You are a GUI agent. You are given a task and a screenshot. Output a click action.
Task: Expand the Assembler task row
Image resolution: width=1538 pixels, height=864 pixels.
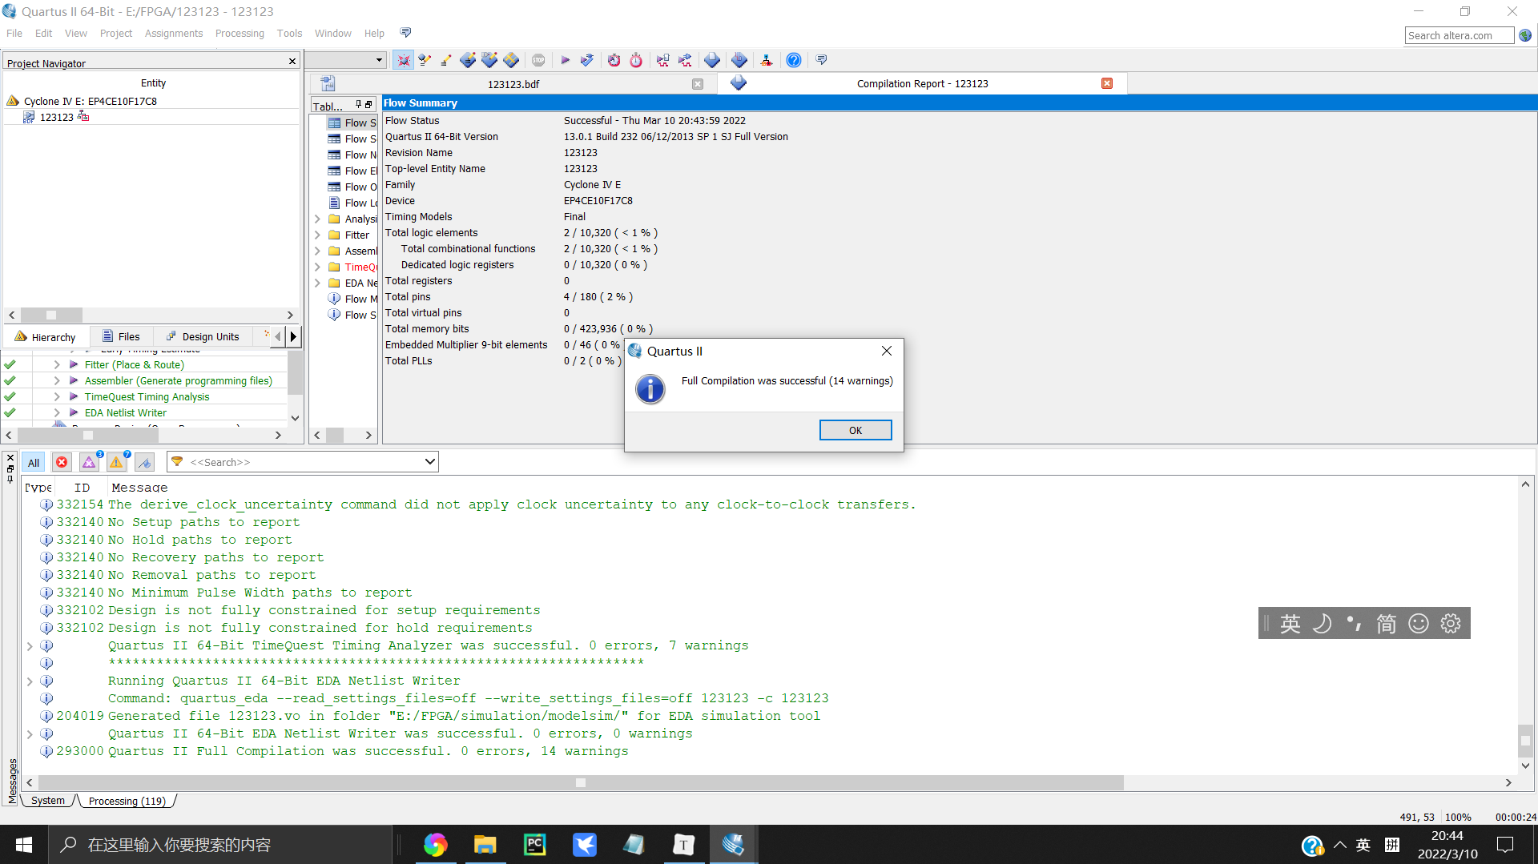click(x=57, y=380)
